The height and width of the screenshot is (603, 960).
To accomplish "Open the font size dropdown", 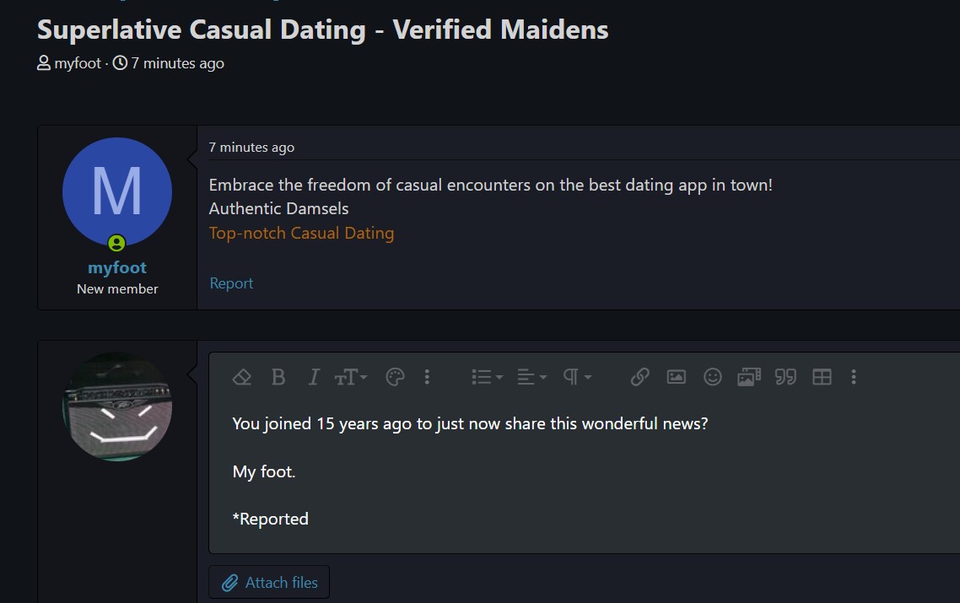I will coord(351,377).
